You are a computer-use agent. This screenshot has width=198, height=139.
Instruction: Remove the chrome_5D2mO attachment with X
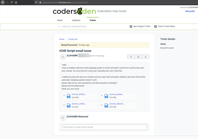(x=102, y=105)
